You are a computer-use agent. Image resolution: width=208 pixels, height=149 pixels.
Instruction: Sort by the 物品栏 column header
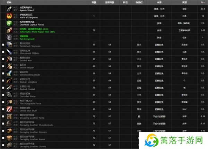pyautogui.click(x=139, y=2)
